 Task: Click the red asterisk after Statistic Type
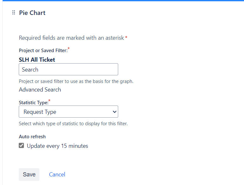tap(49, 101)
